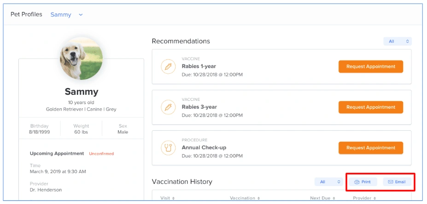Request Appointment for Rabies 3-year vaccine
The image size is (427, 204).
pos(370,107)
